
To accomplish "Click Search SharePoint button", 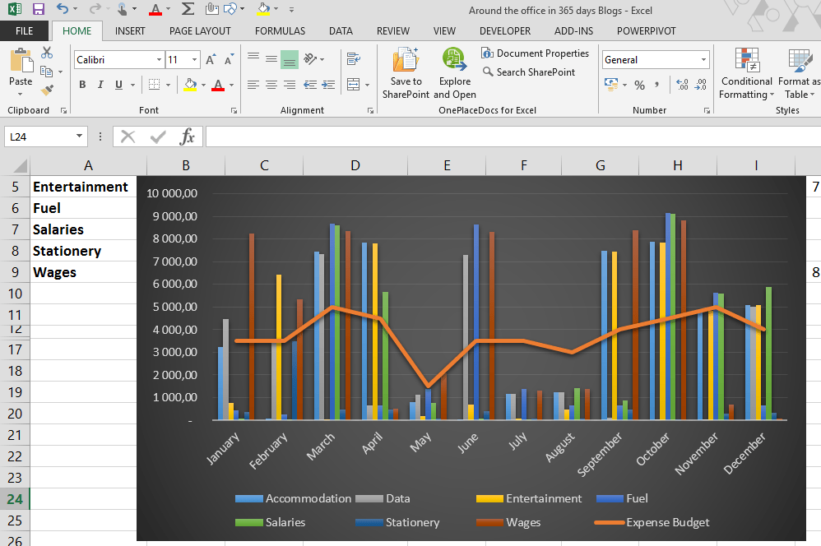I will [x=529, y=72].
